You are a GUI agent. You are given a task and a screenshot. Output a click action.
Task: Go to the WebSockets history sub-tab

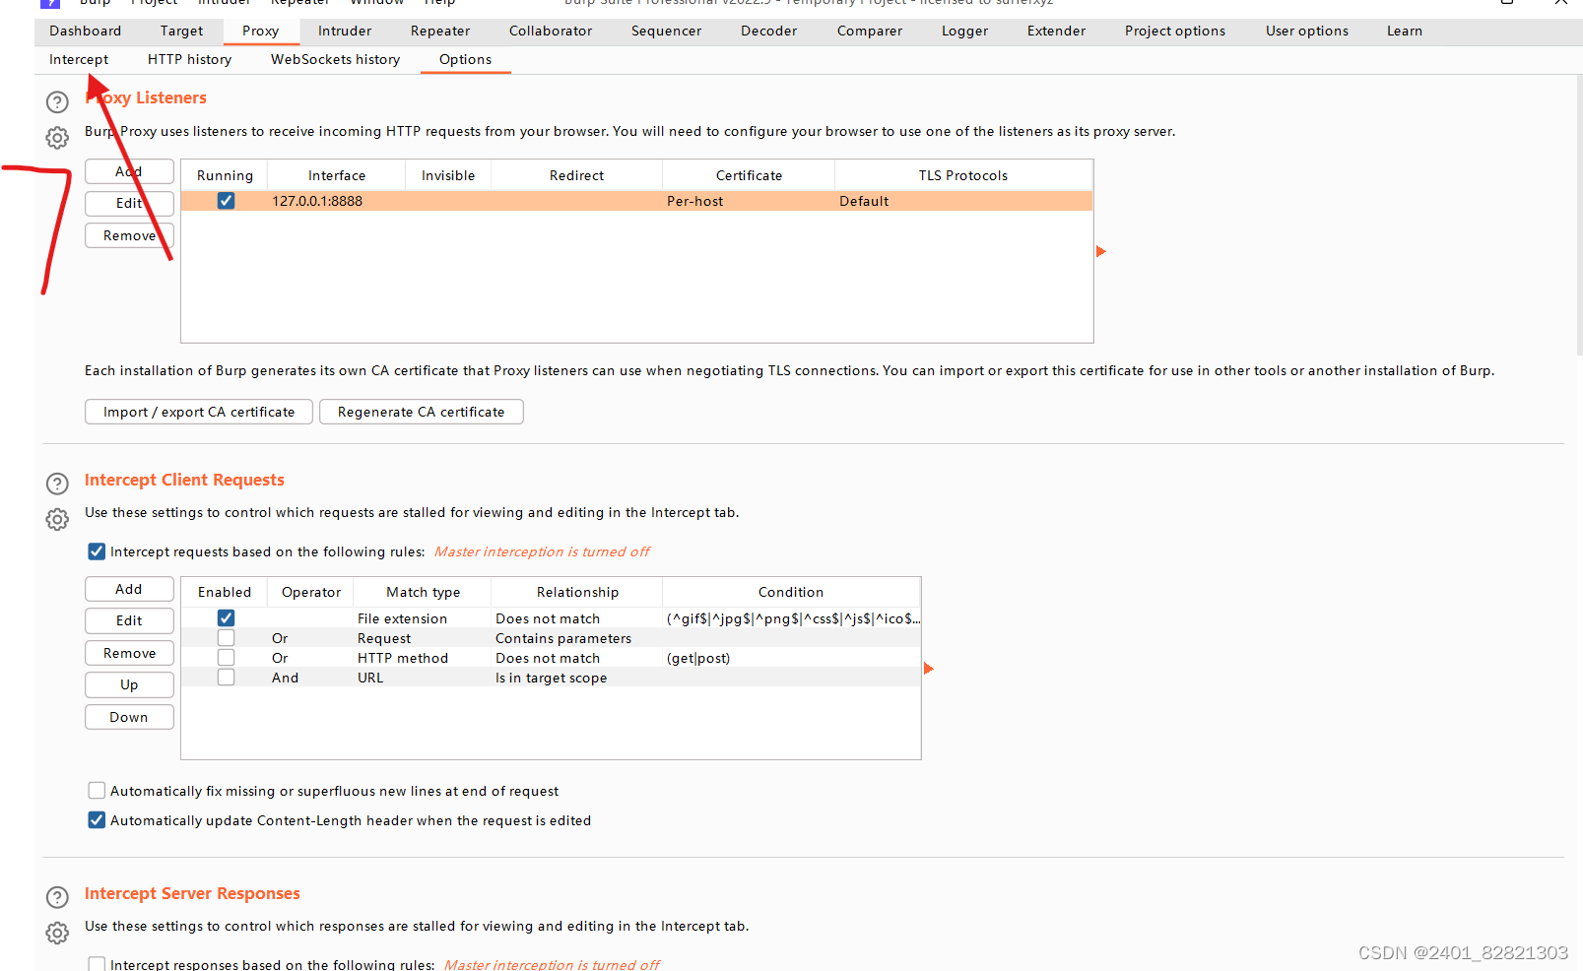click(x=336, y=59)
